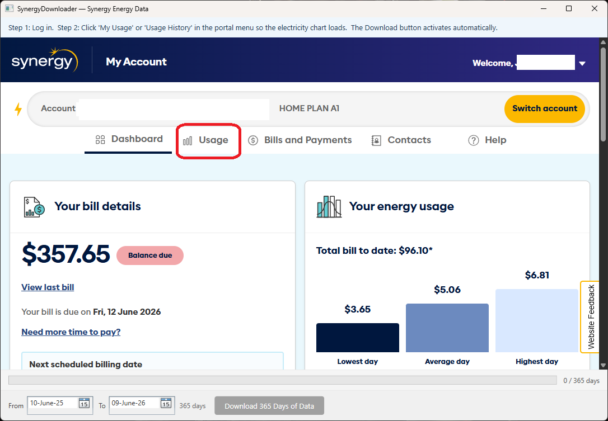Click the Synergy logo
This screenshot has height=421, width=608.
(x=45, y=60)
